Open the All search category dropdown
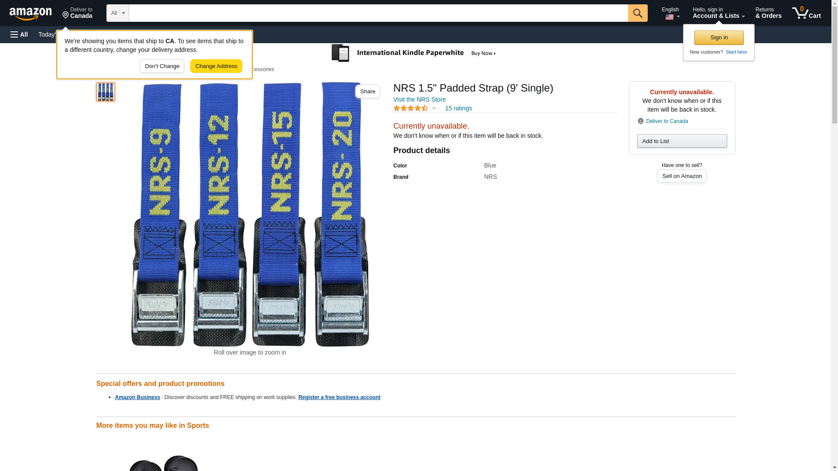838x471 pixels. 117,13
